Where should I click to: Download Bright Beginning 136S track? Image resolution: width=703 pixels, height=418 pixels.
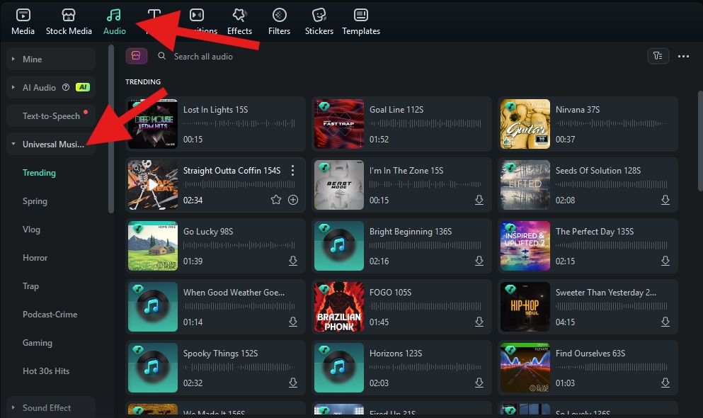479,261
